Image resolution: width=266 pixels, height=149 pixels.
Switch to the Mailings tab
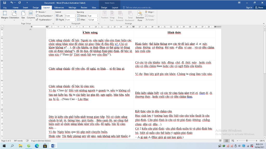pos(72,8)
